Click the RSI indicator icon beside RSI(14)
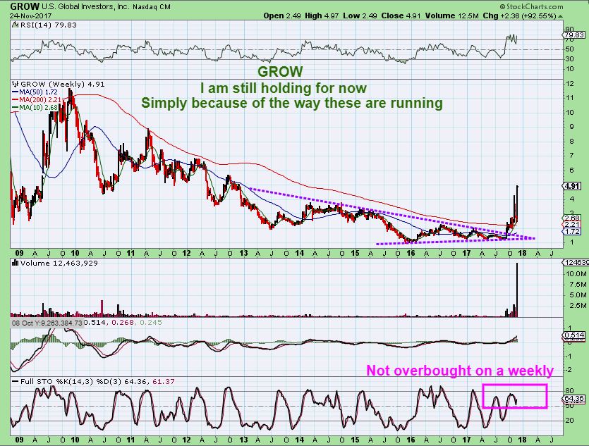The height and width of the screenshot is (446, 589). point(15,25)
